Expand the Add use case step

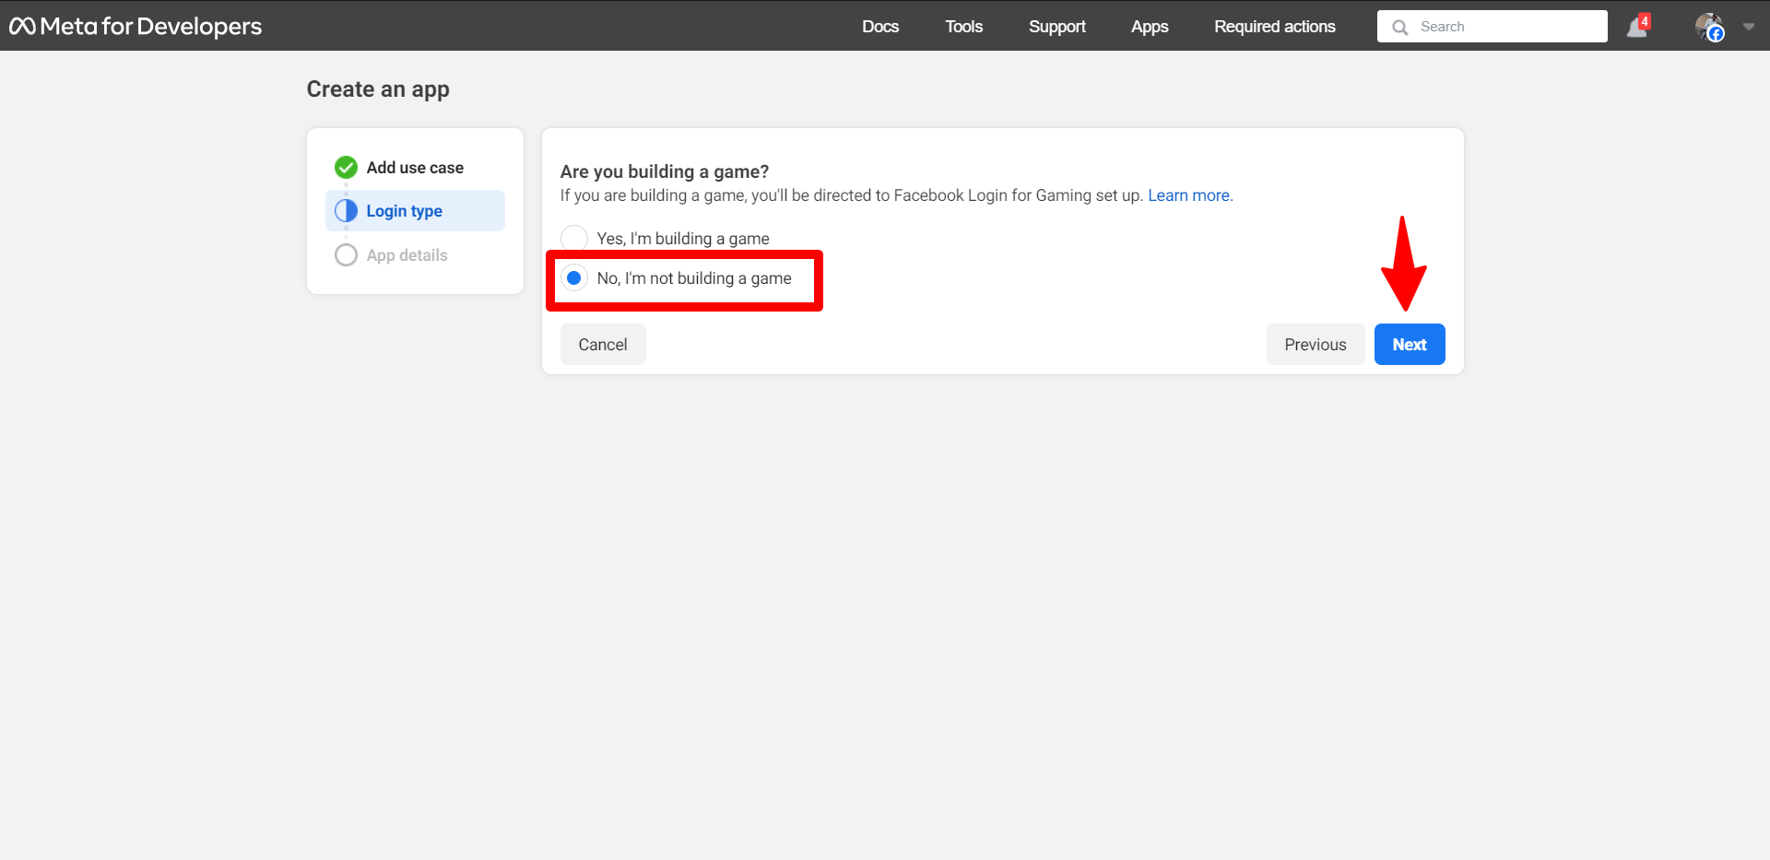(415, 167)
